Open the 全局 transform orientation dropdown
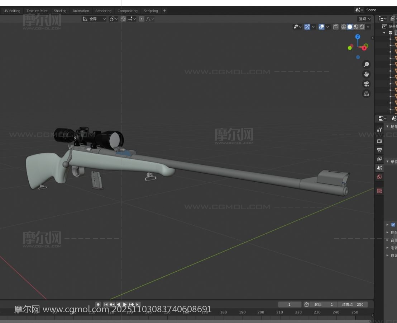Viewport: 397px width, 323px height. (x=95, y=19)
